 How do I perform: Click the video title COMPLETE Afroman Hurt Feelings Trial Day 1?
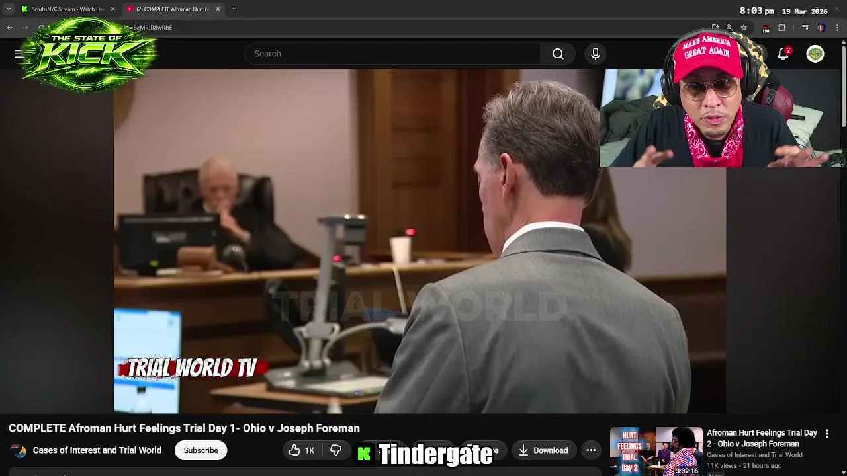[x=184, y=428]
